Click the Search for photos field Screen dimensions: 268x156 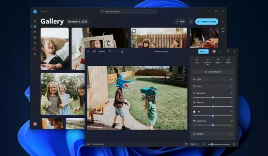tap(128, 11)
